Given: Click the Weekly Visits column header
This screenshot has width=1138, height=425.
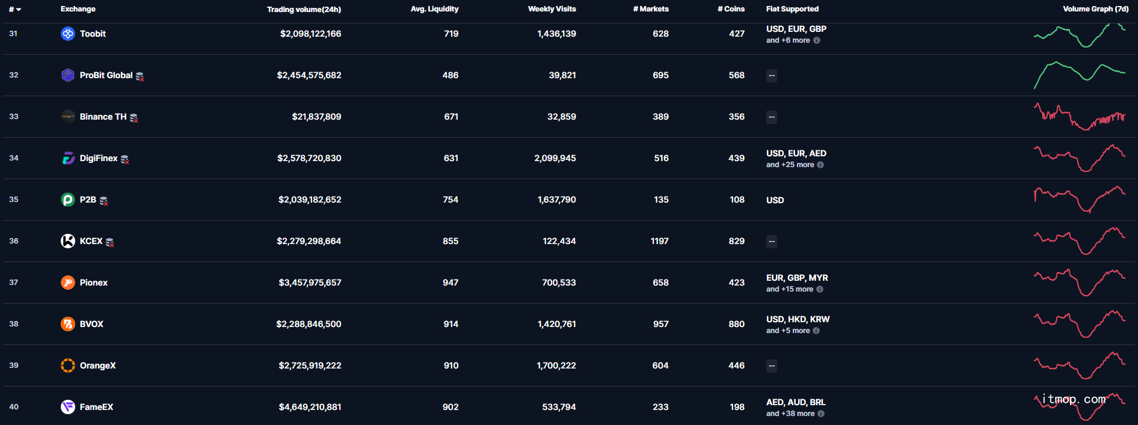Looking at the screenshot, I should [x=552, y=9].
